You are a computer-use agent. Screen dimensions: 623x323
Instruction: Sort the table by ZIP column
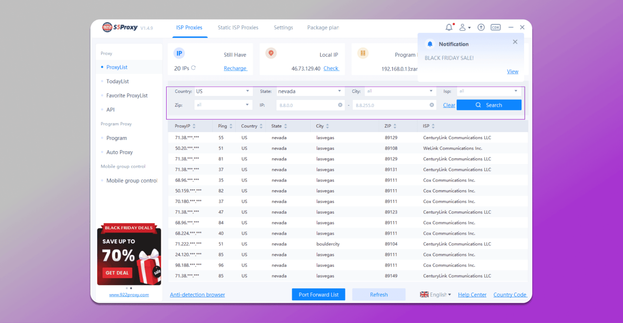pos(395,126)
